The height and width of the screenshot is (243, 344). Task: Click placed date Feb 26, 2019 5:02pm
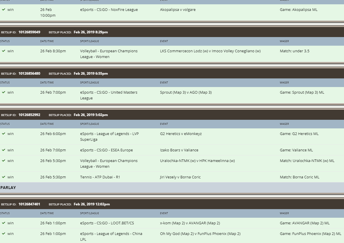[x=91, y=115]
